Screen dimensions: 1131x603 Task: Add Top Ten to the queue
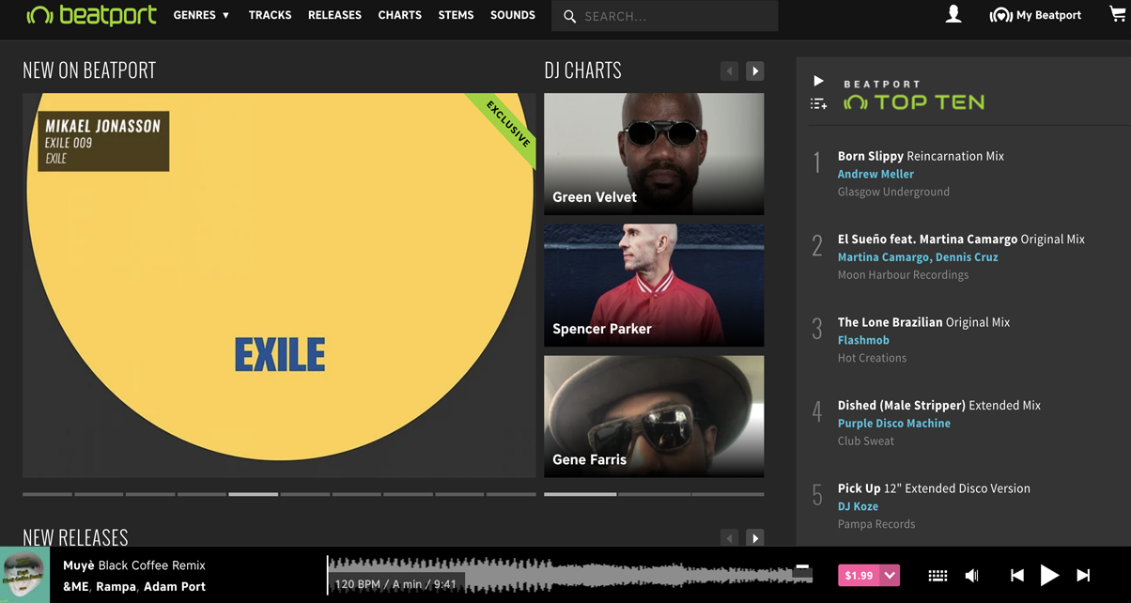818,103
